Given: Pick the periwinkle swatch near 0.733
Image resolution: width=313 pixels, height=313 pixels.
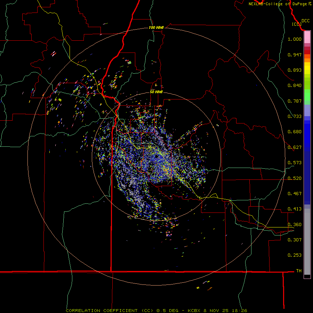Looking at the screenshot, I should pos(307,110).
